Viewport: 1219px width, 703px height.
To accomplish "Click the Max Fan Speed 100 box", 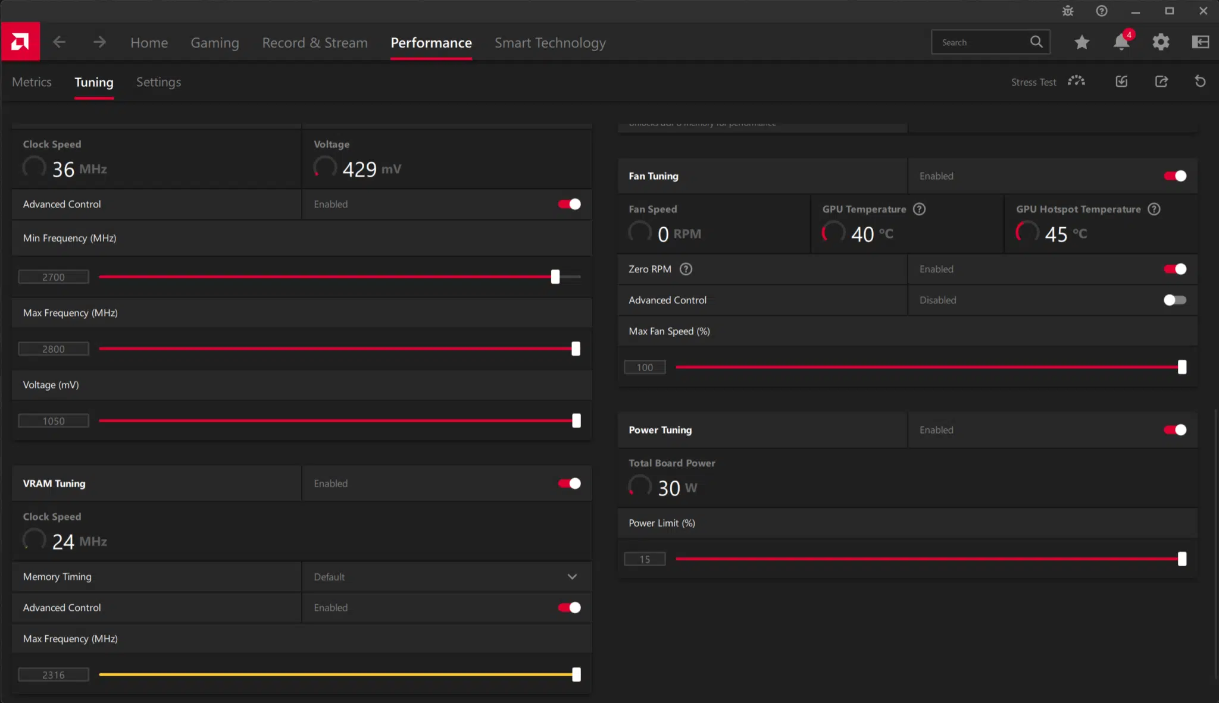I will (645, 368).
